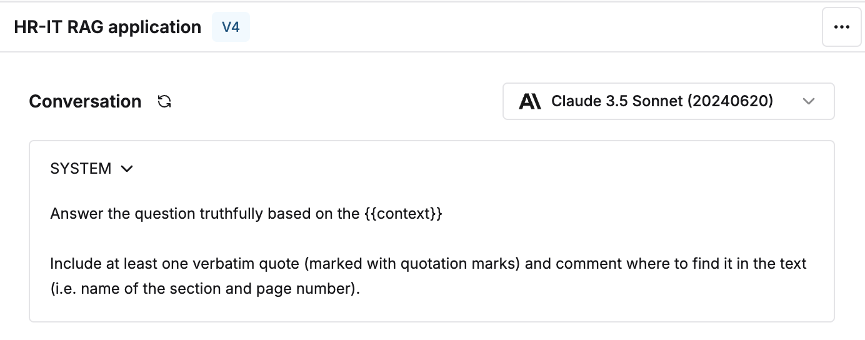This screenshot has width=865, height=340.
Task: Expand the model selector chevron arrow
Action: pos(809,101)
